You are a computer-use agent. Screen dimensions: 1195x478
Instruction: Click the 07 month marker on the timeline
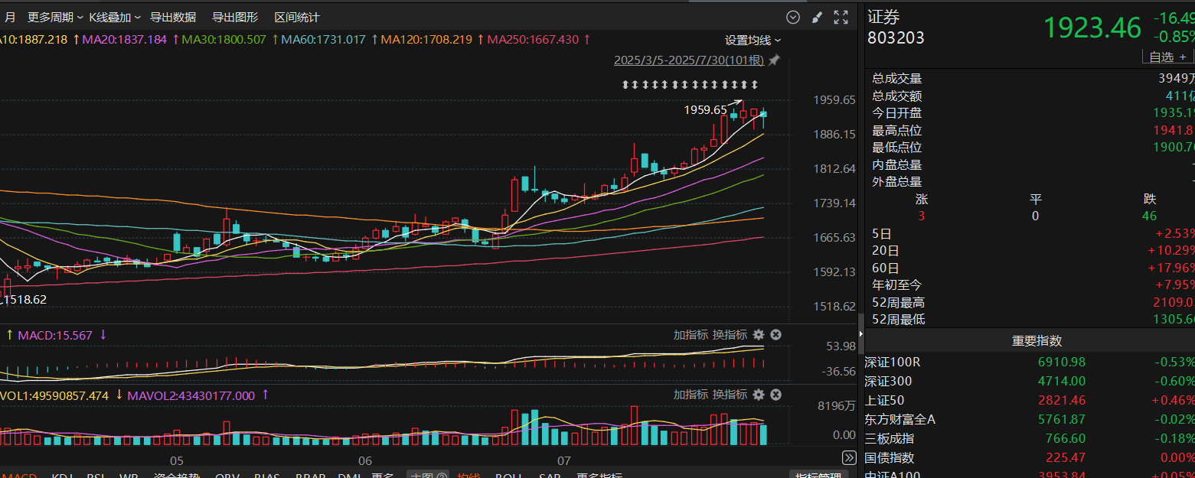click(564, 460)
